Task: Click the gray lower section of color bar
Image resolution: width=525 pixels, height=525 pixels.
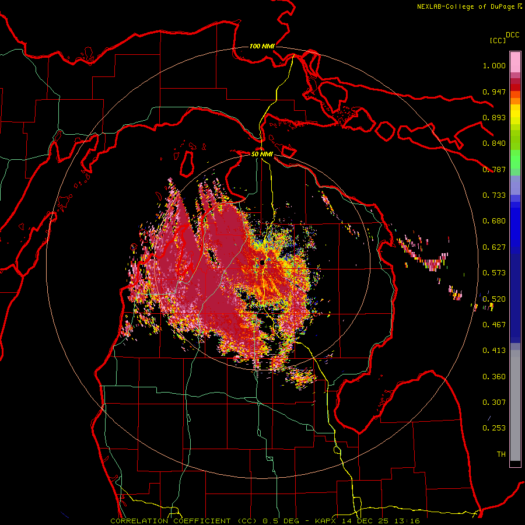Action: [515, 405]
